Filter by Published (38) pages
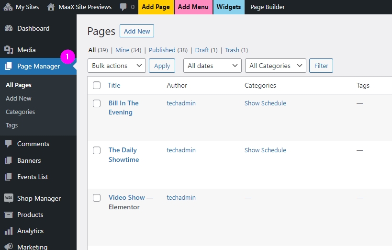This screenshot has height=250, width=392. pyautogui.click(x=168, y=50)
